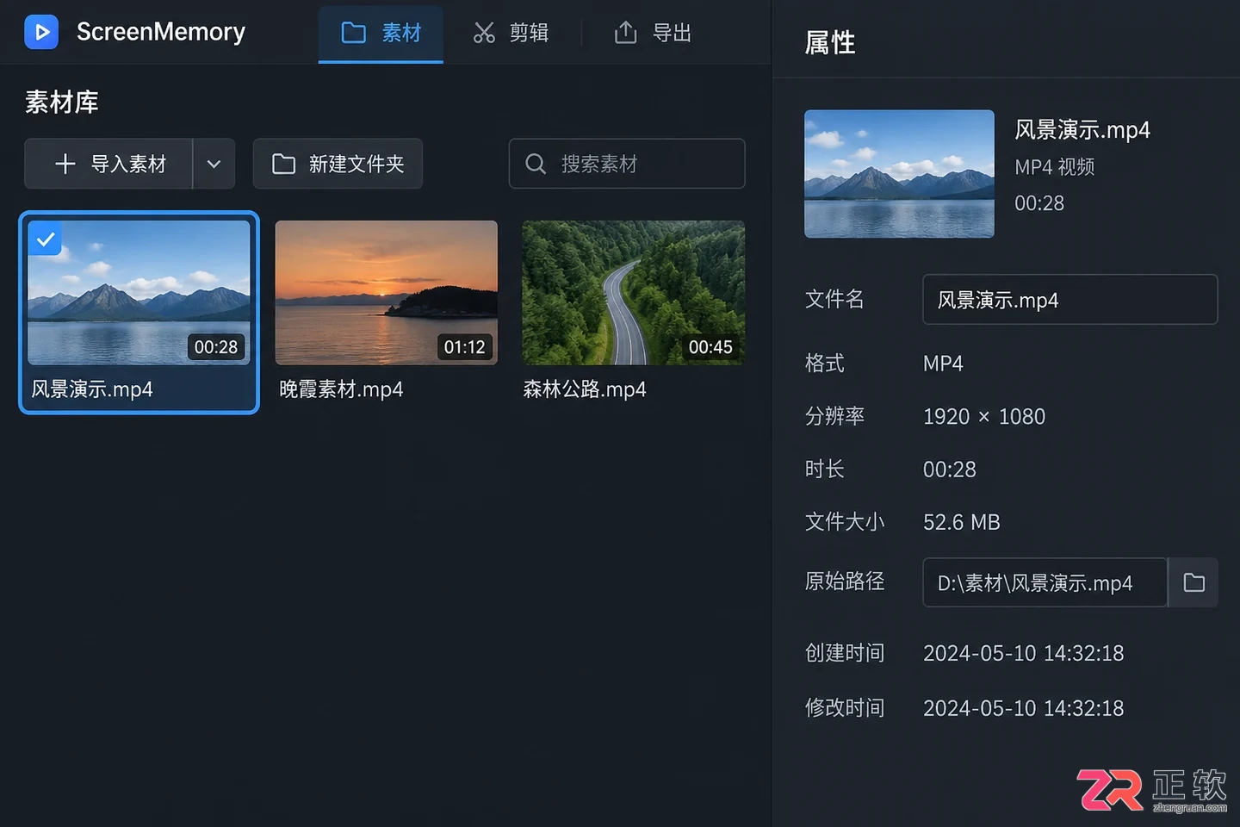Go to the 导出 tab
The height and width of the screenshot is (827, 1240).
(654, 33)
